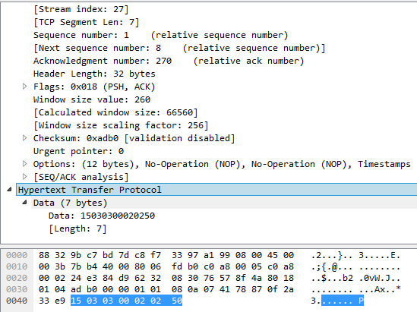Click hex byte 88 at offset 0000
This screenshot has height=312, width=417.
coord(44,255)
